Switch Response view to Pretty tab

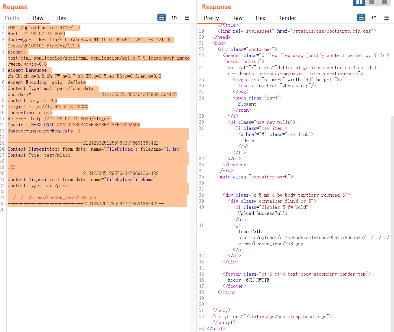tap(211, 18)
